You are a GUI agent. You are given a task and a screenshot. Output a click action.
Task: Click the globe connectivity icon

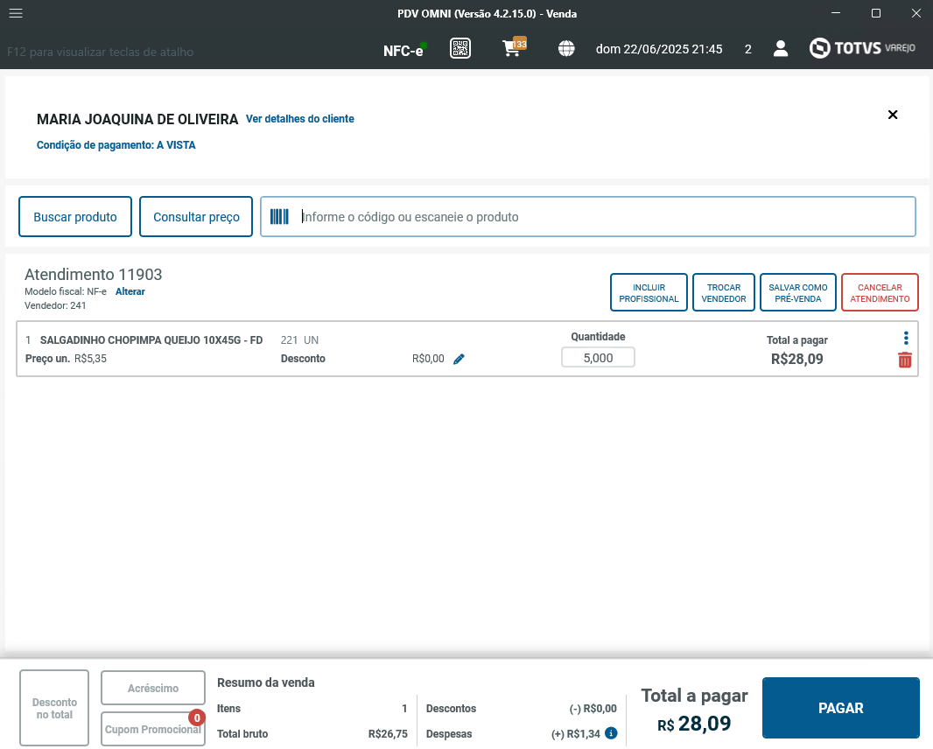coord(566,48)
